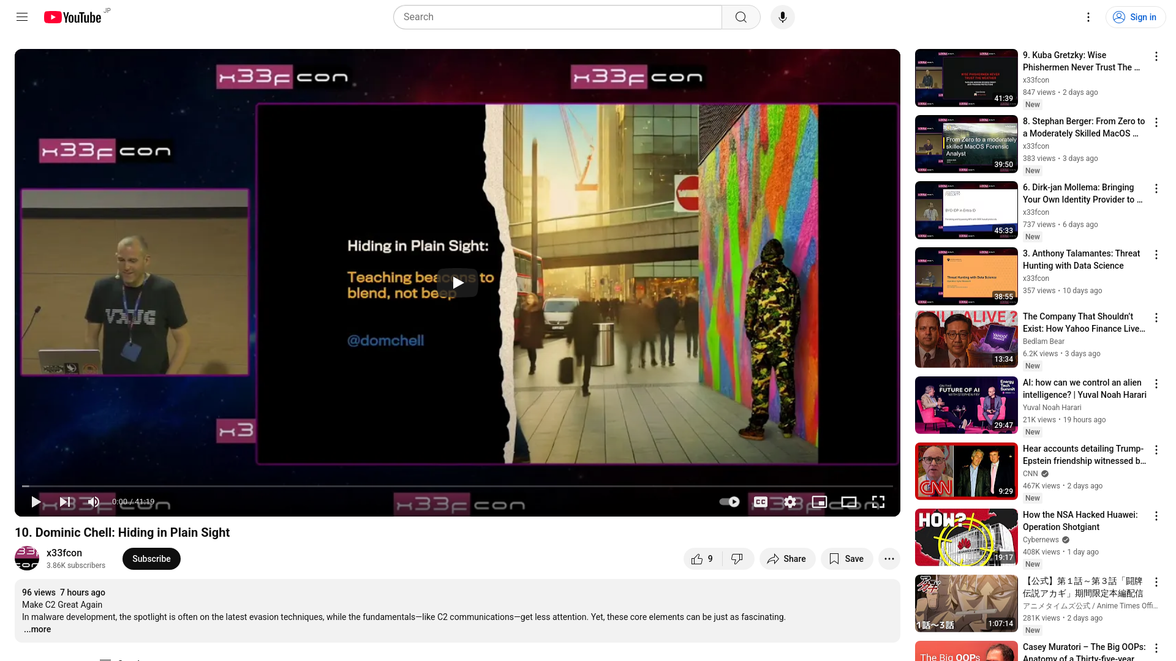
Task: Mute the video volume
Action: [x=93, y=502]
